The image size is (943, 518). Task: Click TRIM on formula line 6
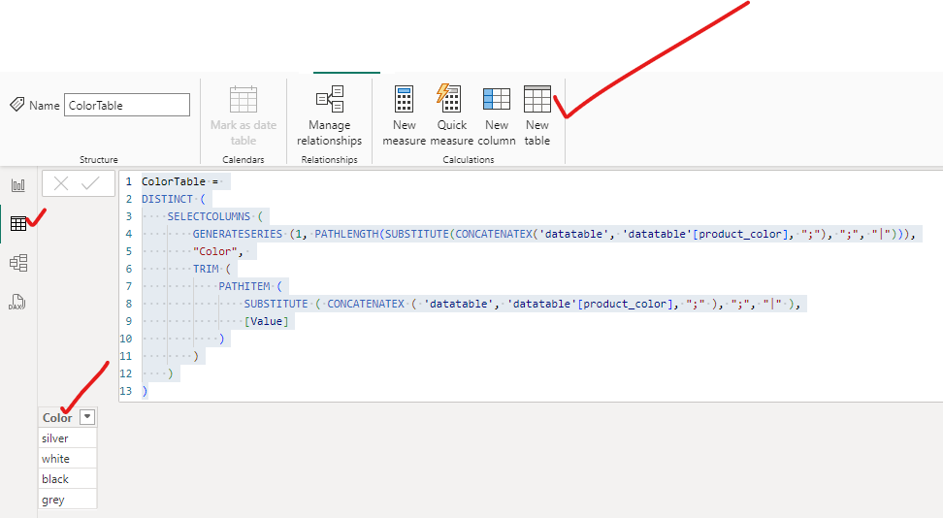206,269
